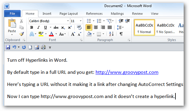Click Decrease Indent icon

(x=121, y=21)
